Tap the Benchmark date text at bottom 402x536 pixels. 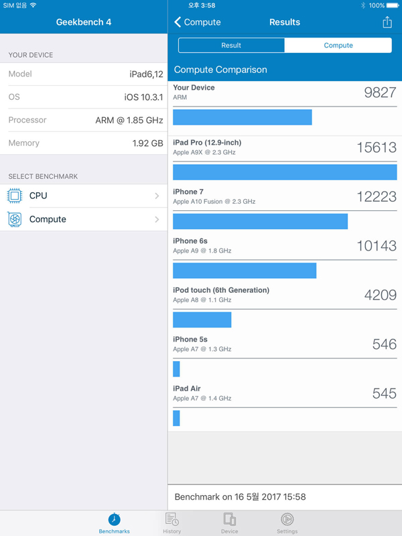[x=240, y=496]
